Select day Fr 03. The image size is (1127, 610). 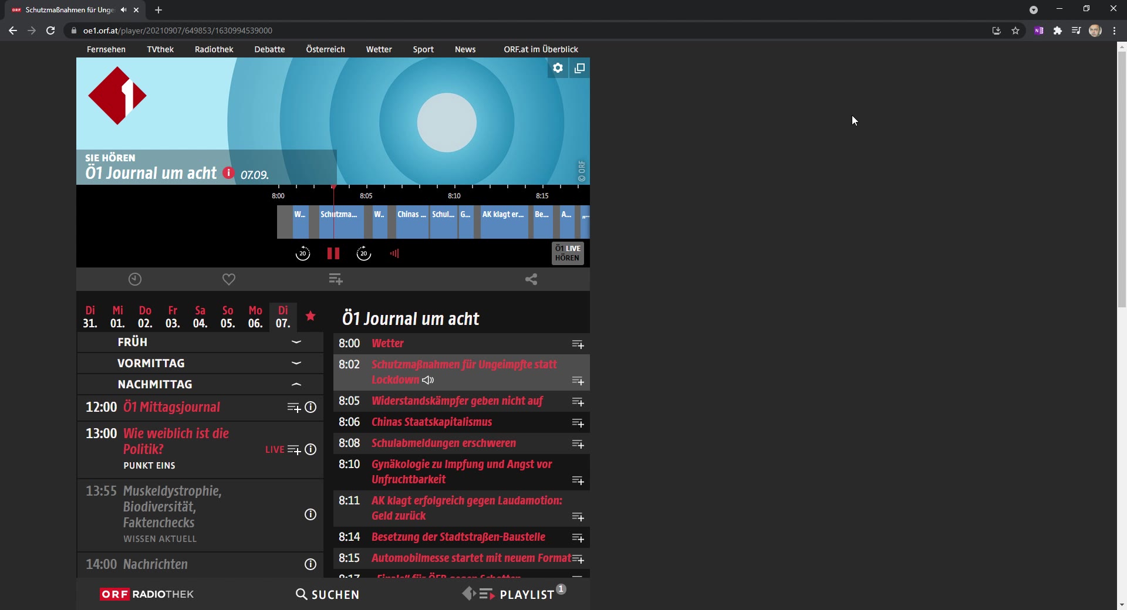173,317
